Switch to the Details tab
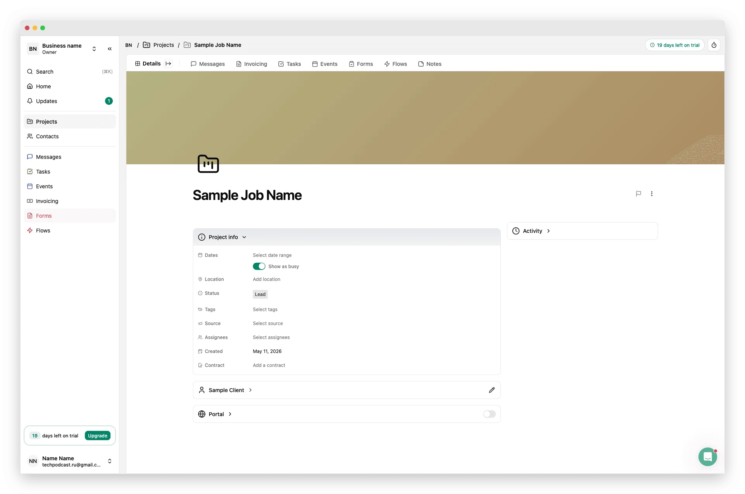Screen dimensions: 745x494 tap(148, 64)
